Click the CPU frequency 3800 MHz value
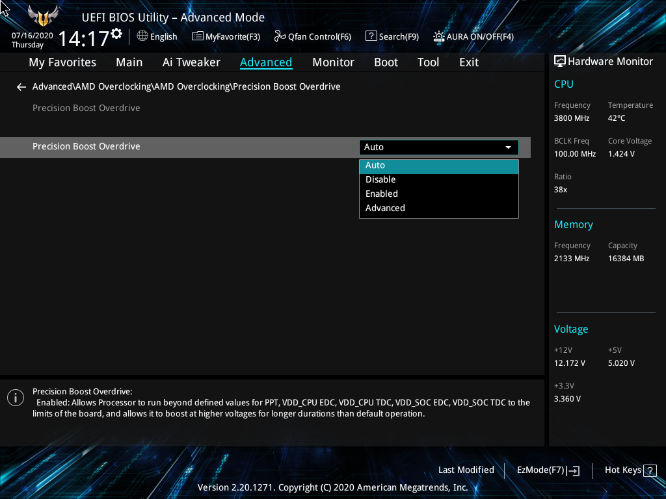Screen dimensions: 666x499 (x=571, y=118)
